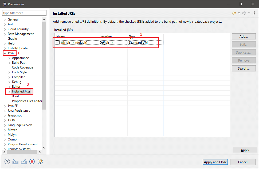The image size is (259, 169).
Task: Click the Import preferences icon
Action: 15,162
